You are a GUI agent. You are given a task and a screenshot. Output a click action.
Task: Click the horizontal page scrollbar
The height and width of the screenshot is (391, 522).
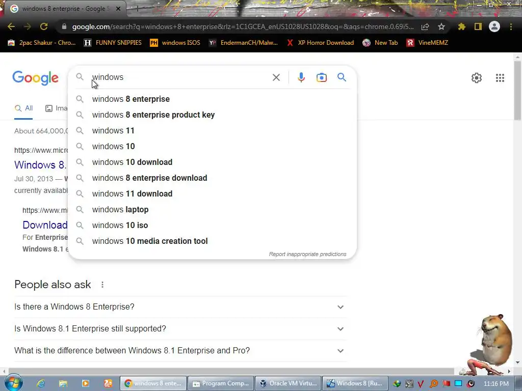tap(231, 371)
